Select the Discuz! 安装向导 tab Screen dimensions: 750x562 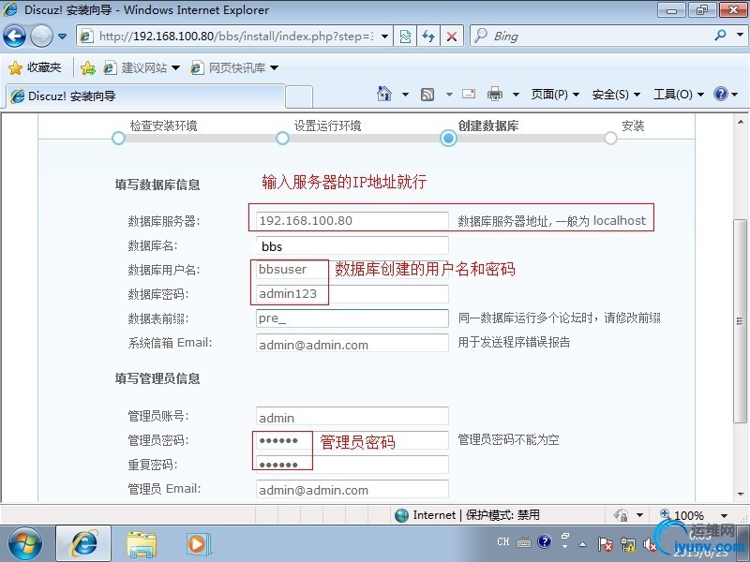[x=145, y=96]
